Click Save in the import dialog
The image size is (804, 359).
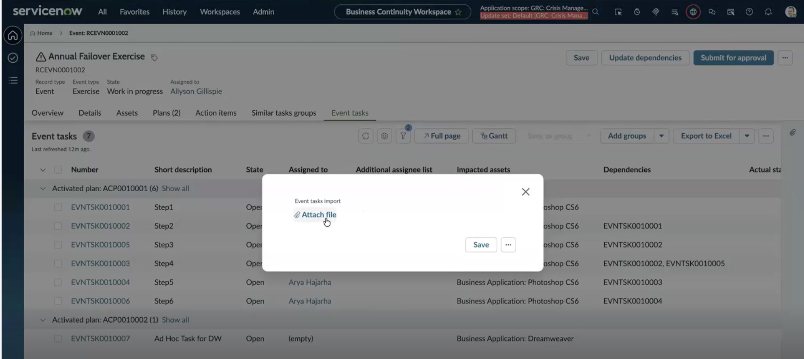(x=481, y=245)
